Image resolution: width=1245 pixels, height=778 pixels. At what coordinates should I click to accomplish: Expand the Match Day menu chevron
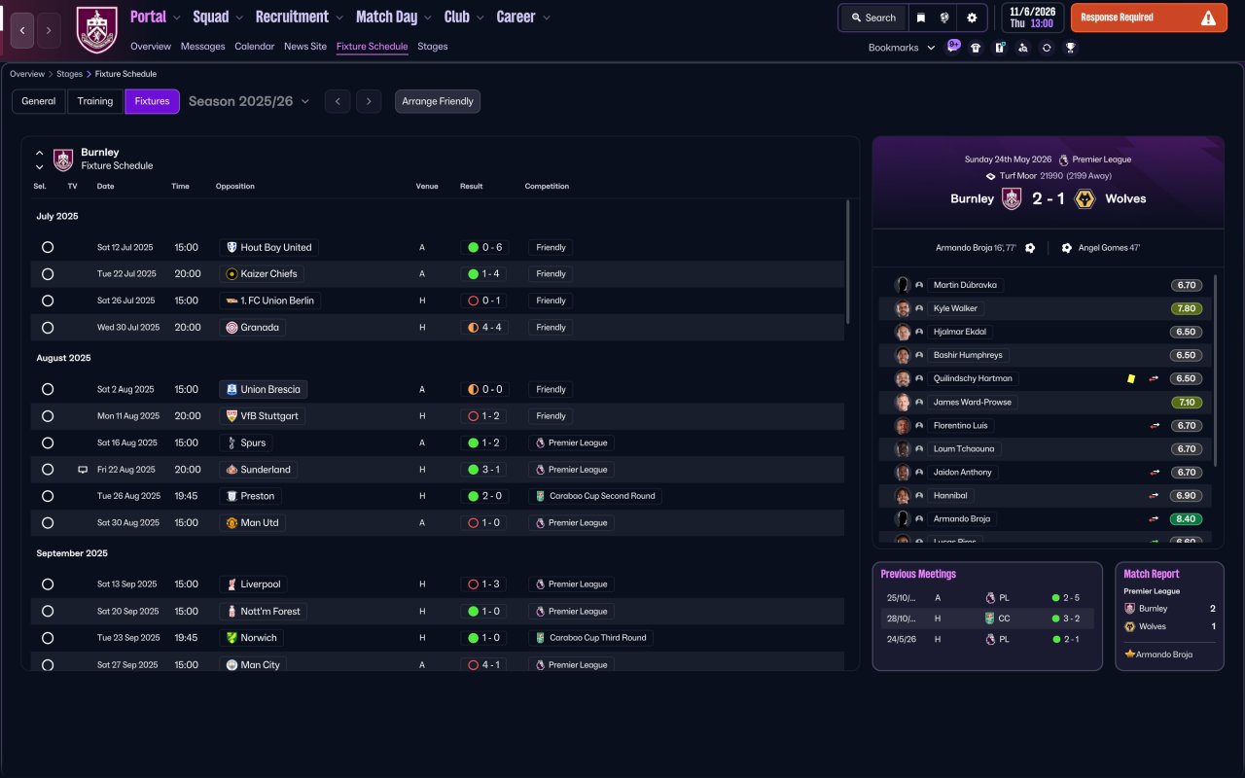tap(428, 18)
